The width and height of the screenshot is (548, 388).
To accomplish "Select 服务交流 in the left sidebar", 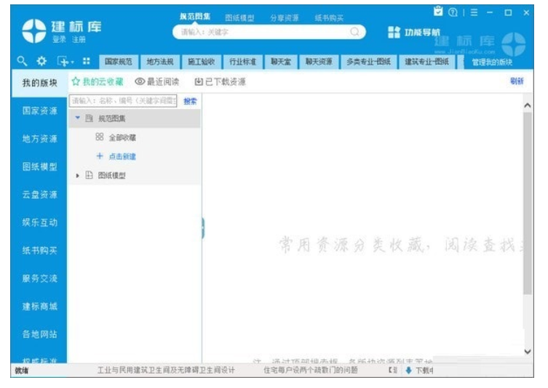I will [39, 278].
